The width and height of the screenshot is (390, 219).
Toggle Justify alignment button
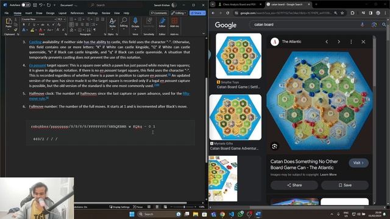click(87, 24)
